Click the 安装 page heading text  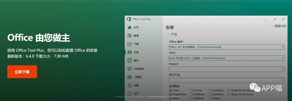click(170, 28)
